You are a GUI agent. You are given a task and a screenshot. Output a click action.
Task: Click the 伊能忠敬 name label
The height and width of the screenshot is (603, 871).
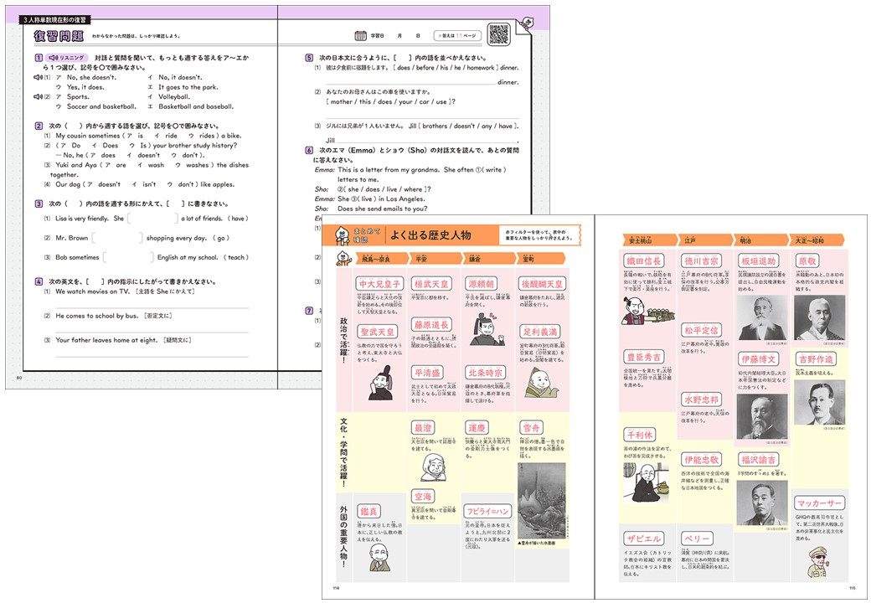coord(701,460)
